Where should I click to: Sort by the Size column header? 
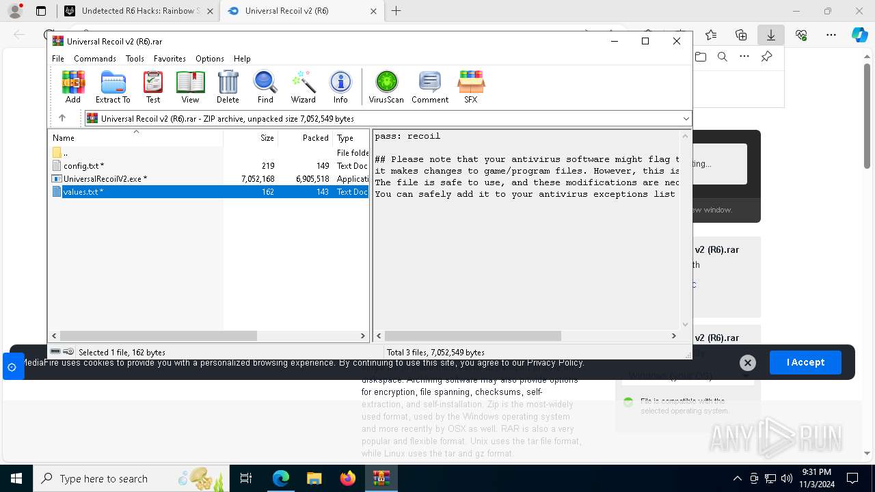point(250,137)
